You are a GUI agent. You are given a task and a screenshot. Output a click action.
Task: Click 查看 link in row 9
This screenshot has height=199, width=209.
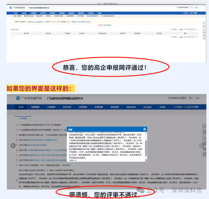(x=68, y=165)
